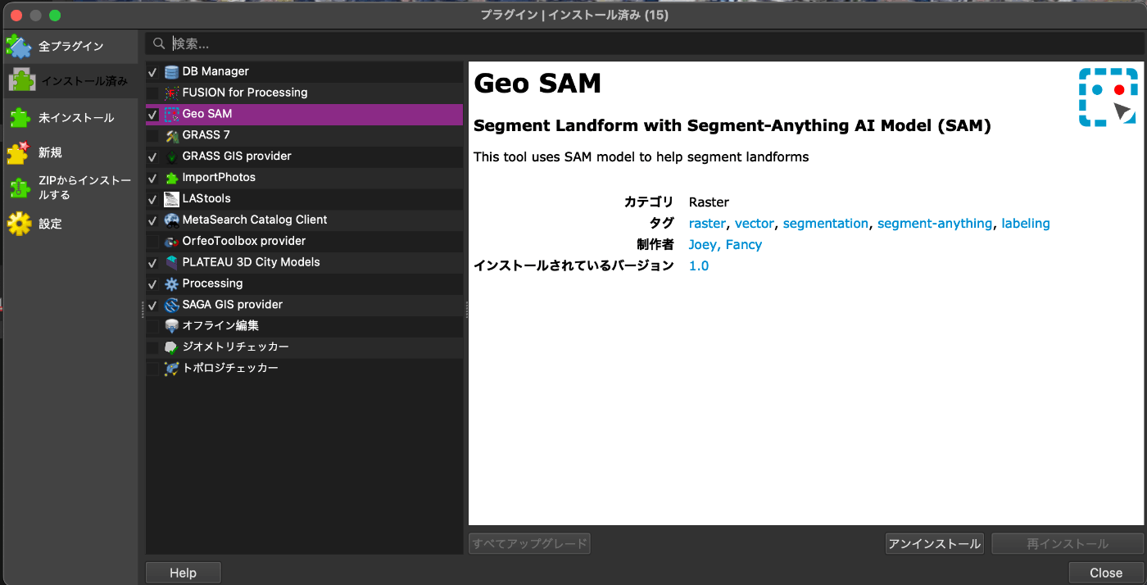Enable the ジオメトリチェッカー checkbox

coord(152,347)
